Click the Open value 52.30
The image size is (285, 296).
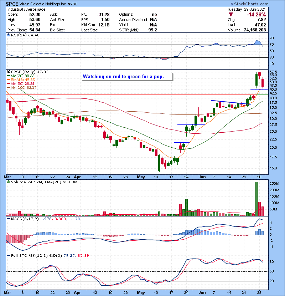35,15
